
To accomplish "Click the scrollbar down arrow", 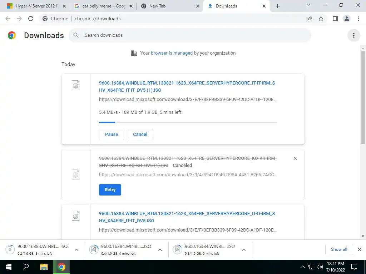I will 363,236.
